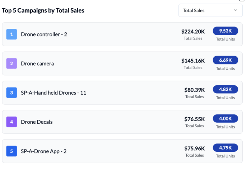This screenshot has height=170, width=247.
Task: Click the rank 3 blue badge
Action: coord(11,93)
